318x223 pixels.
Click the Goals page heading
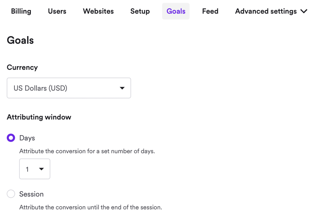tap(20, 40)
